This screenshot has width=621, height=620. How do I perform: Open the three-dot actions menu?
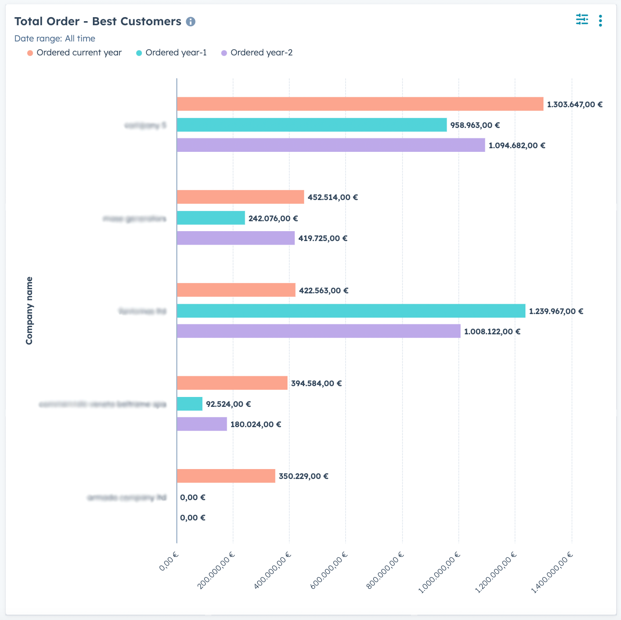tap(600, 21)
